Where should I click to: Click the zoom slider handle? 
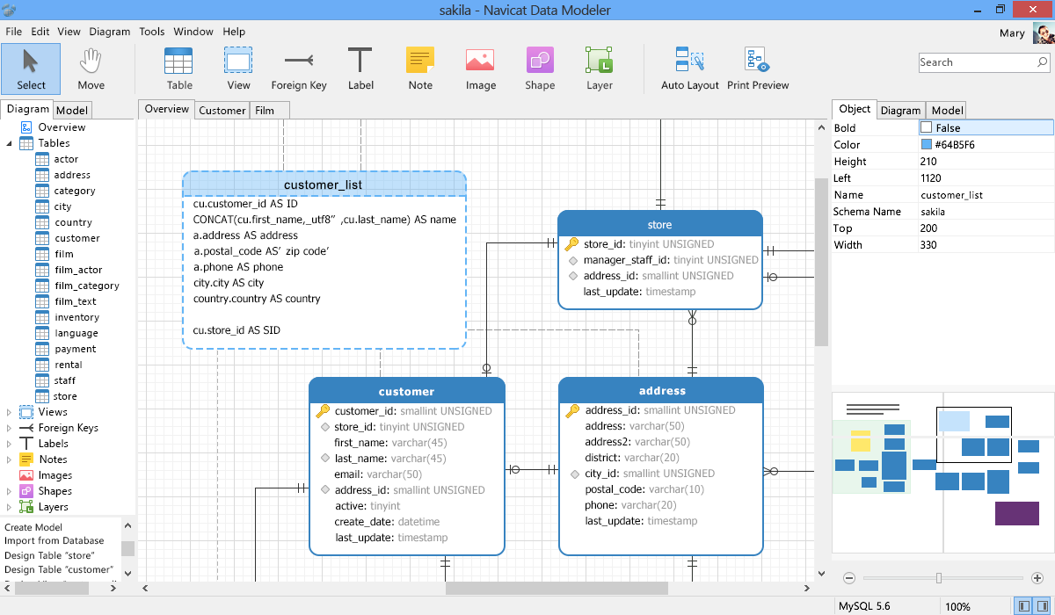[x=939, y=578]
